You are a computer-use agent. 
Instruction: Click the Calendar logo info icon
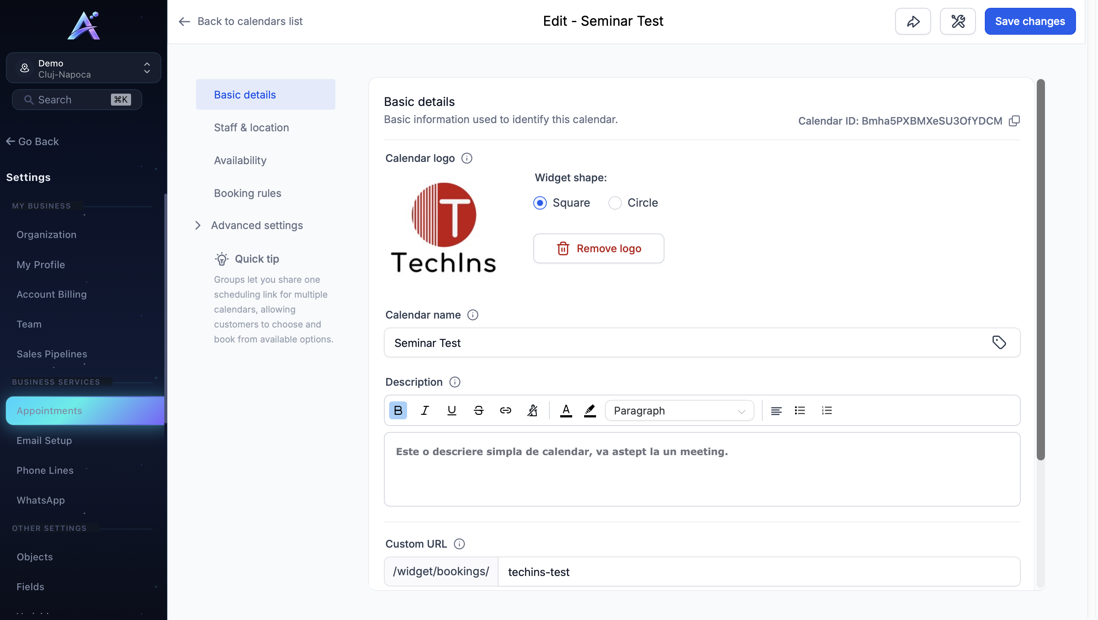pos(467,159)
